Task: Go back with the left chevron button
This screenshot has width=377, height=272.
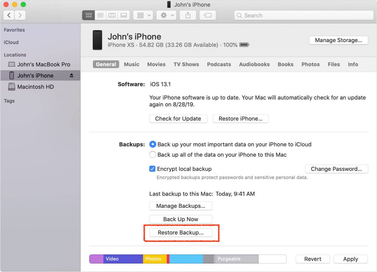Action: pyautogui.click(x=9, y=15)
